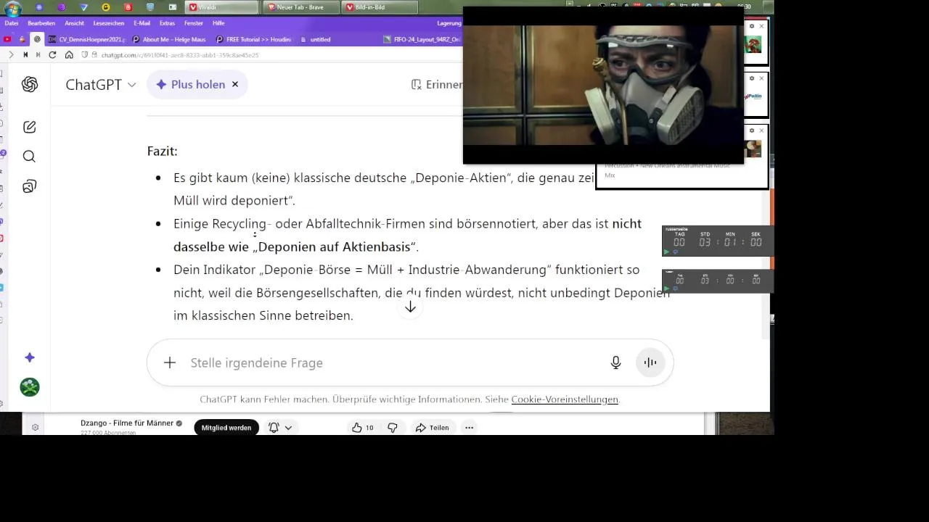Start a new chat via pencil icon
The image size is (929, 522).
click(30, 127)
